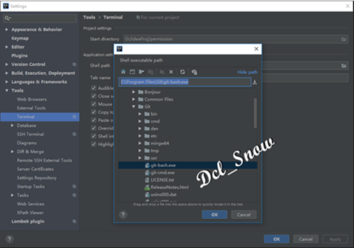The height and width of the screenshot is (248, 354).
Task: Click project-level icon beside Version Control
Action: [x=74, y=65]
